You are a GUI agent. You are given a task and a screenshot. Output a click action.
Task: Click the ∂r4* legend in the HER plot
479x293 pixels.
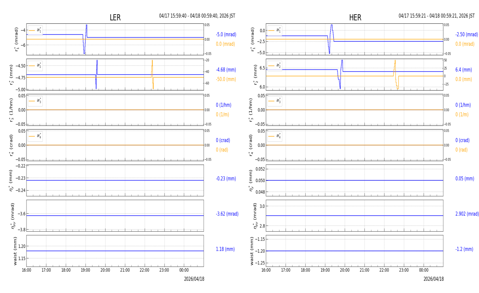click(x=275, y=136)
